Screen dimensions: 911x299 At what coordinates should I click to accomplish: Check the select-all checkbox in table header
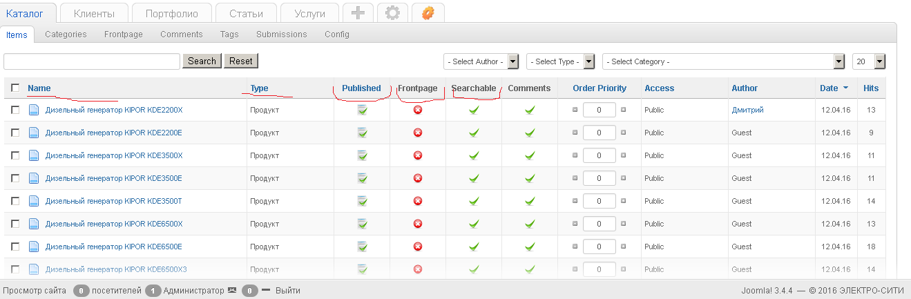pyautogui.click(x=15, y=88)
